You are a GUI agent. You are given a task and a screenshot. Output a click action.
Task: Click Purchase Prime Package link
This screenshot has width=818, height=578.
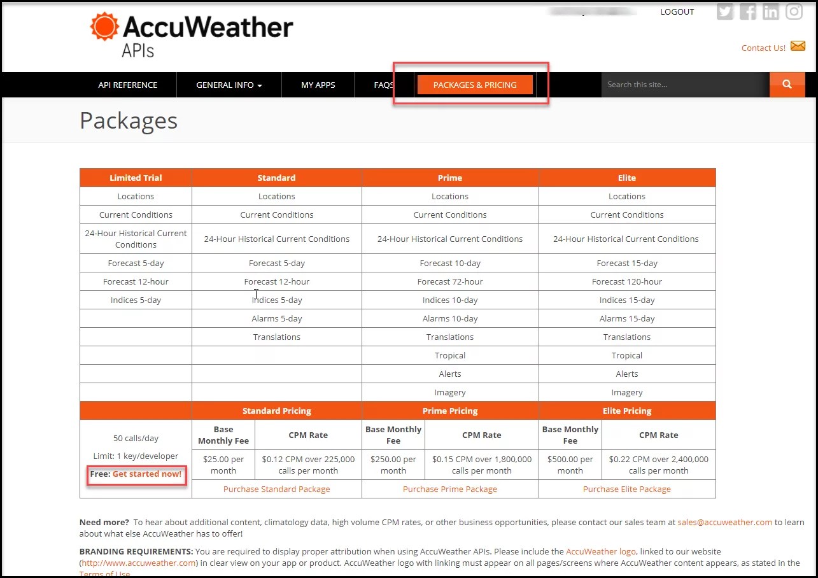450,489
